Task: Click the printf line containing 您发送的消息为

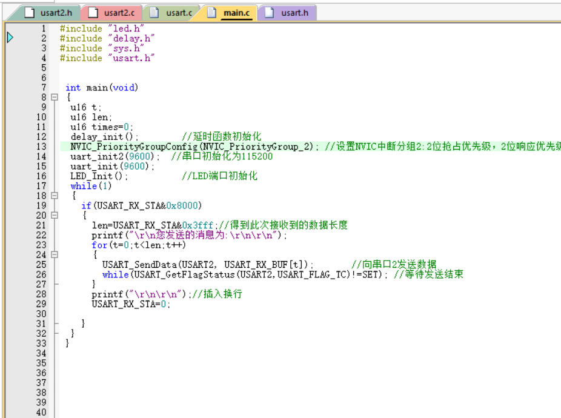Action: [x=189, y=235]
